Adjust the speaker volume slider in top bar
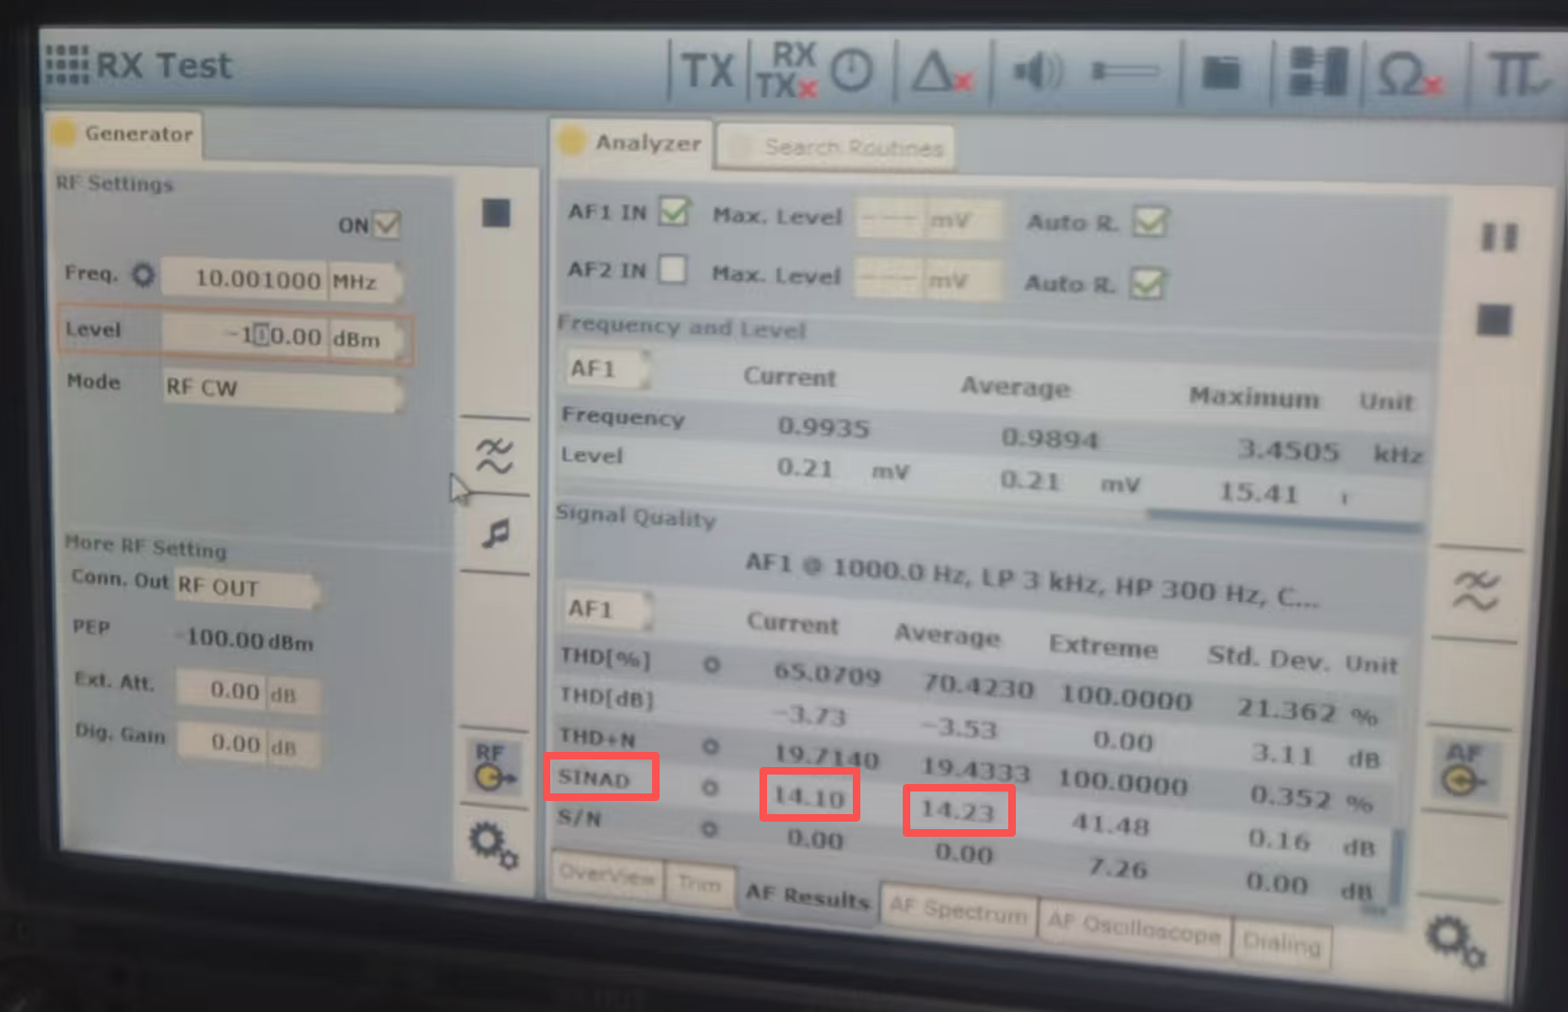Image resolution: width=1568 pixels, height=1012 pixels. click(x=1125, y=72)
